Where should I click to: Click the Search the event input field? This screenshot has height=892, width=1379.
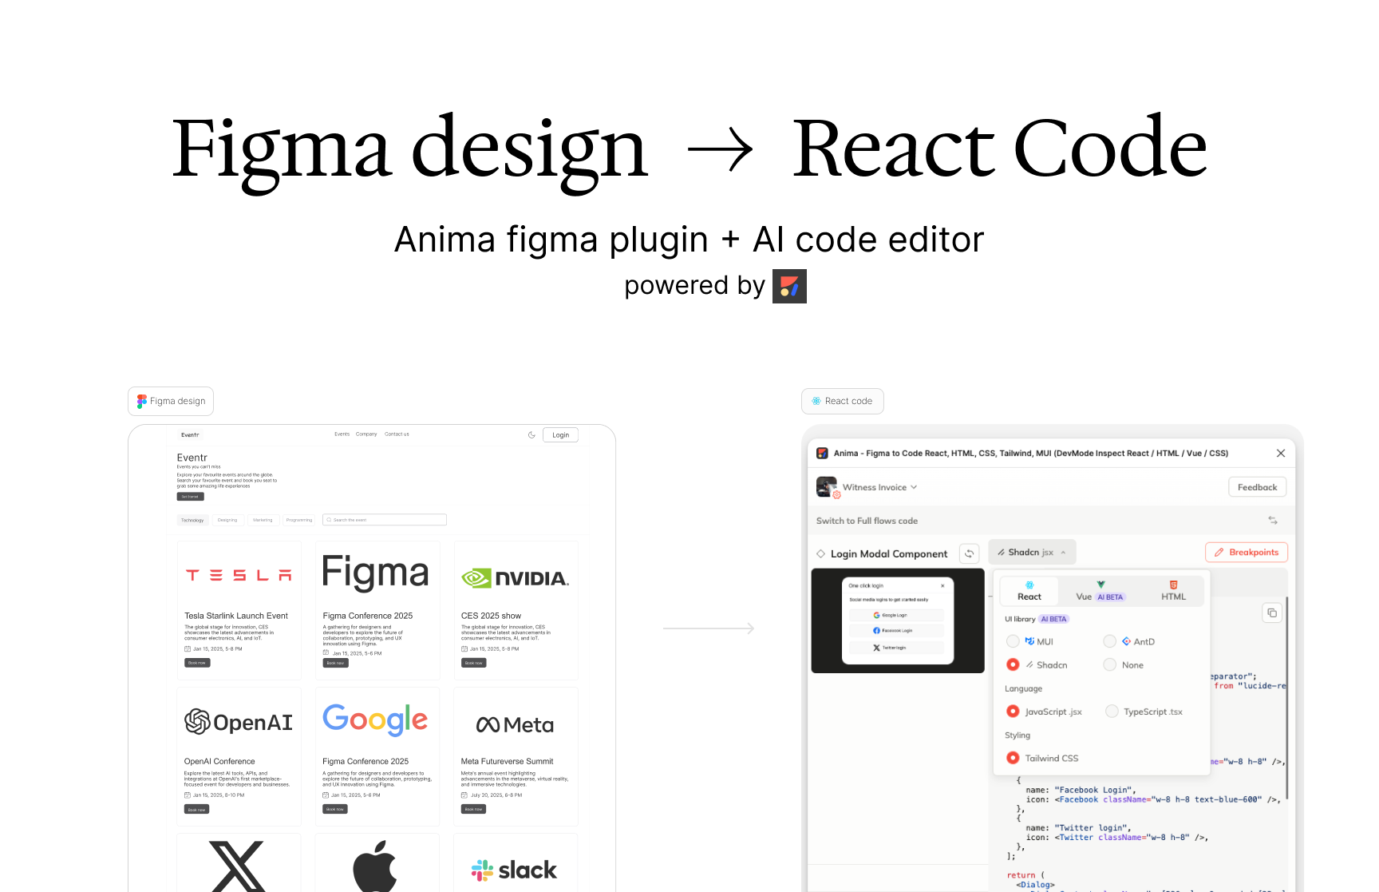[x=385, y=520]
